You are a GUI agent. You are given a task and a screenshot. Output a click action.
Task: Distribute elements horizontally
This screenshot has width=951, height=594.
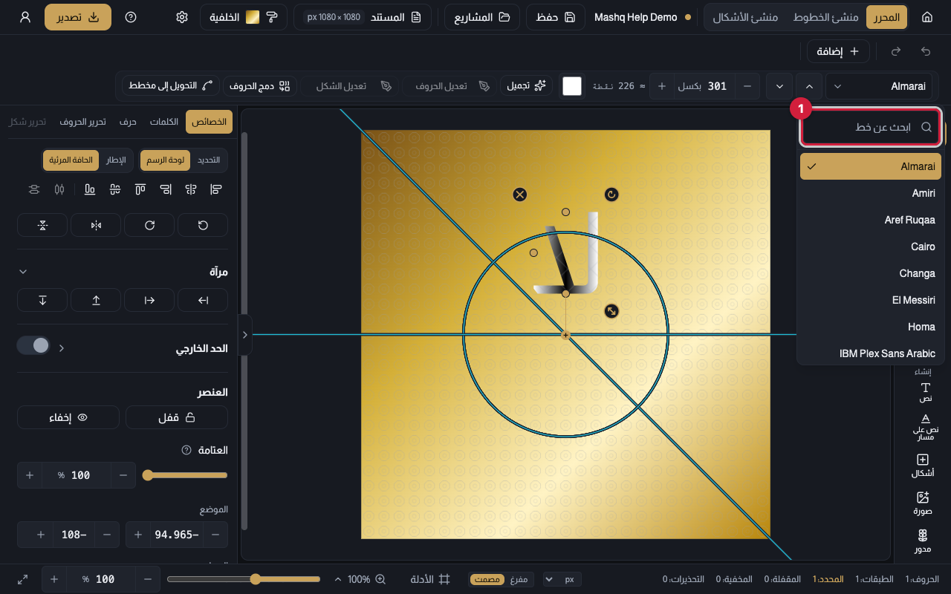59,189
